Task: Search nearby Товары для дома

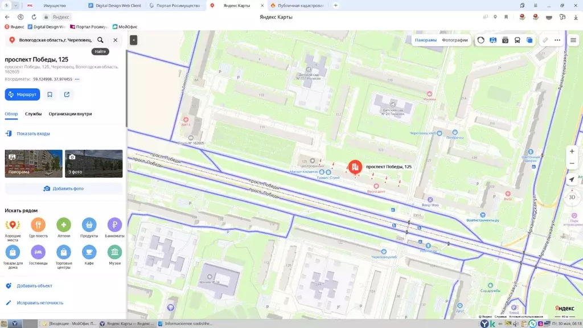Action: point(13,257)
